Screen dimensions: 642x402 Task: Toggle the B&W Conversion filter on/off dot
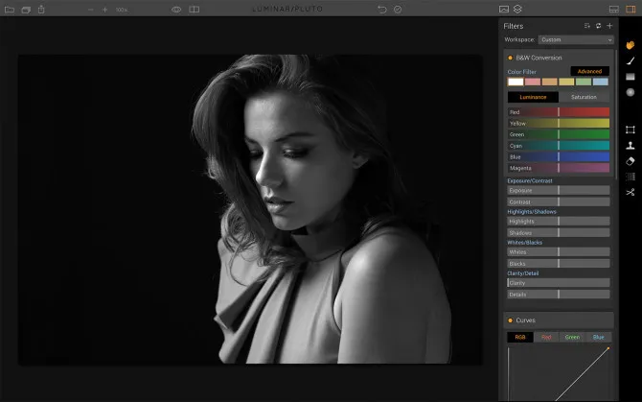pyautogui.click(x=510, y=58)
